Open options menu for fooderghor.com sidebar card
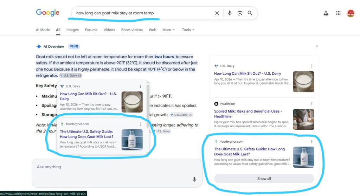The width and height of the screenshot is (360, 196). (312, 142)
